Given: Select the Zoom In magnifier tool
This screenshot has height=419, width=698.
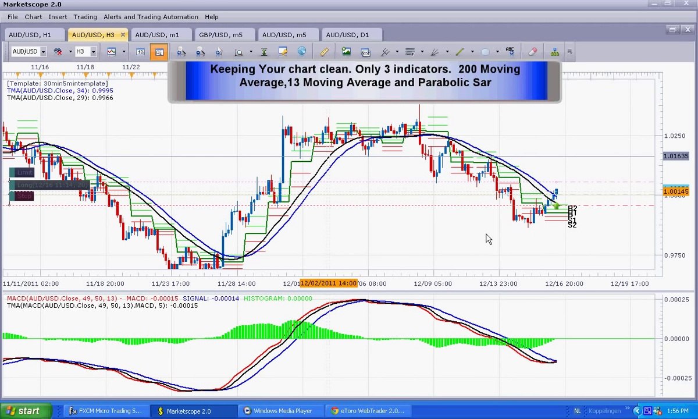Looking at the screenshot, I should pos(181,52).
